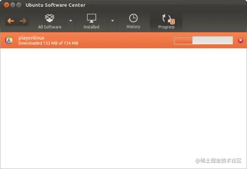Screen dimensions: 247x169
Task: Open the History view
Action: (133, 22)
